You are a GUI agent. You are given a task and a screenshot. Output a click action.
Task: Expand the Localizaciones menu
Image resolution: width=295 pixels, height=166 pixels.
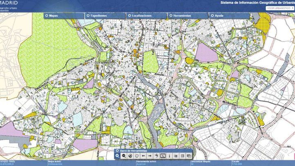coord(141,15)
